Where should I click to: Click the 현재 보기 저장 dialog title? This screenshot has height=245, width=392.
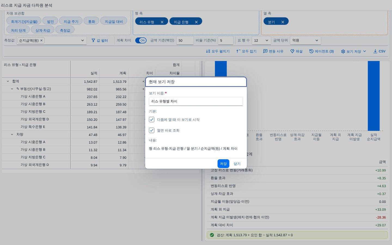coord(162,82)
